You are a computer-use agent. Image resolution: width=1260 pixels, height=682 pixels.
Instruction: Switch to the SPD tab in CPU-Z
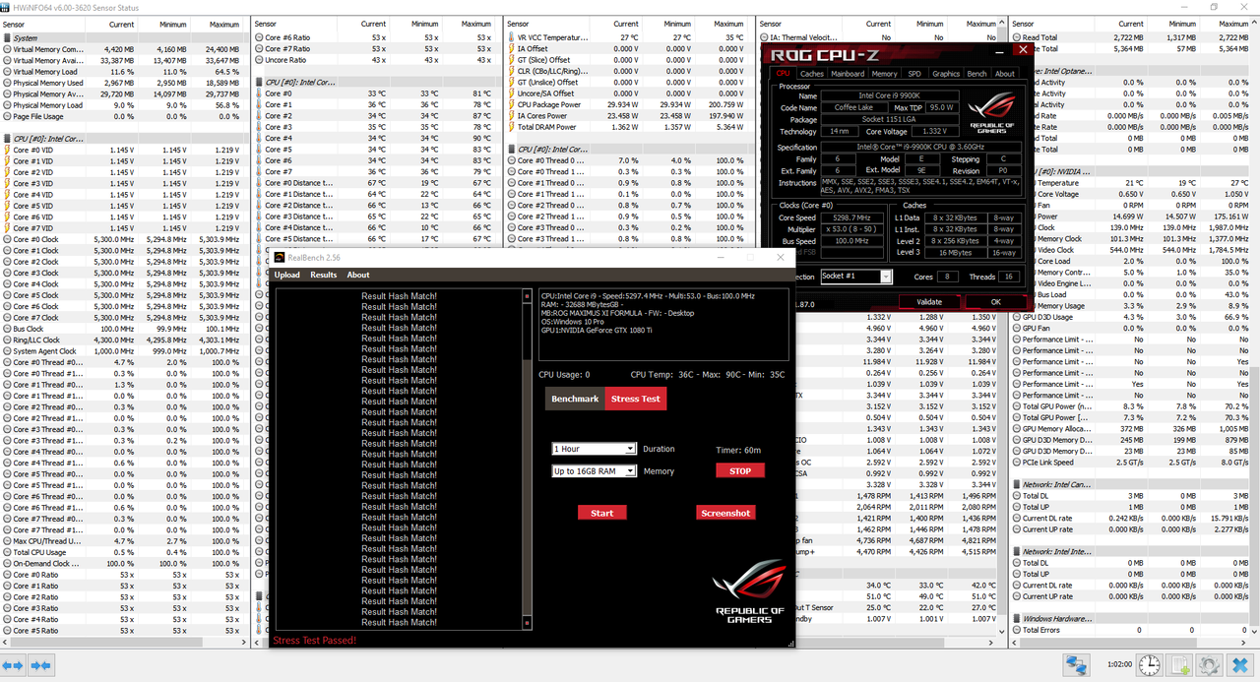(914, 74)
